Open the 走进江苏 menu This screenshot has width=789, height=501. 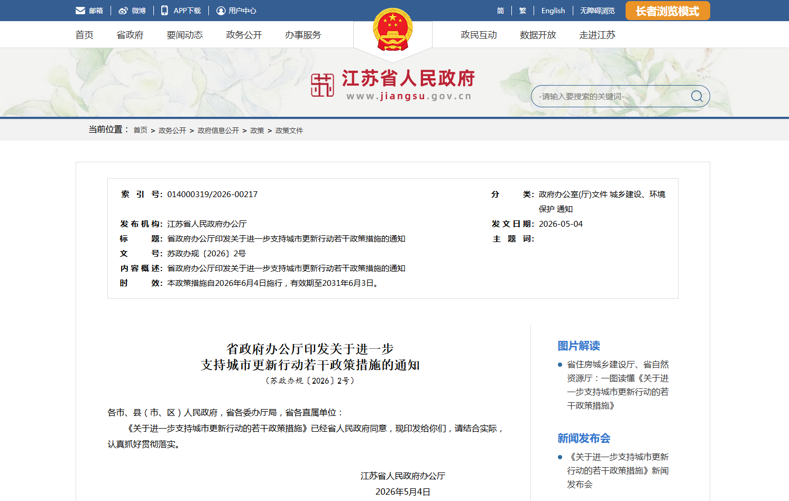click(x=597, y=35)
